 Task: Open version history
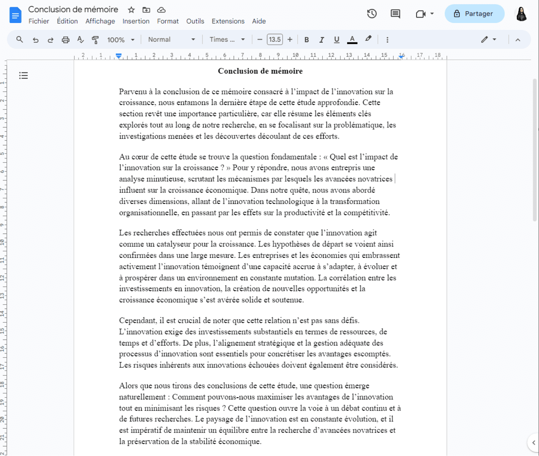click(x=372, y=13)
